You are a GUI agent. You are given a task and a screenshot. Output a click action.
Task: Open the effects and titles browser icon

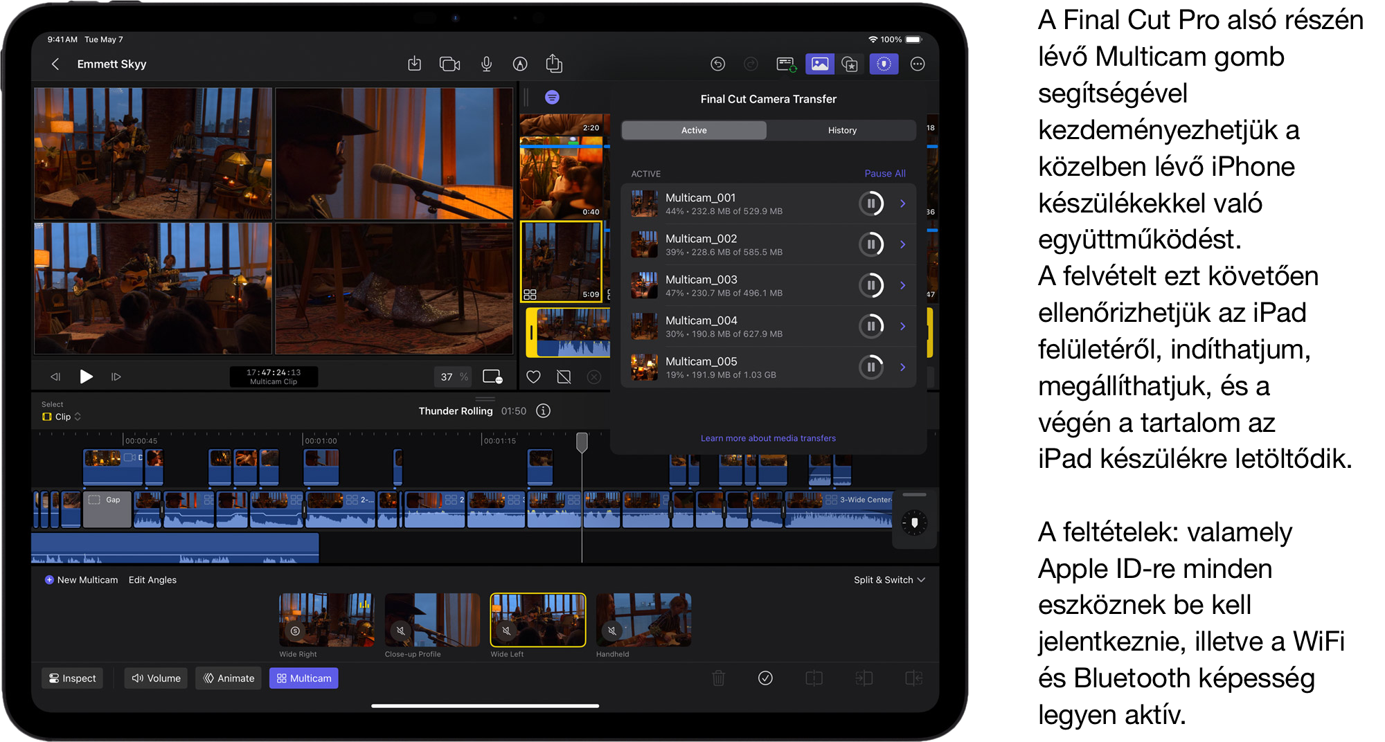pyautogui.click(x=850, y=64)
